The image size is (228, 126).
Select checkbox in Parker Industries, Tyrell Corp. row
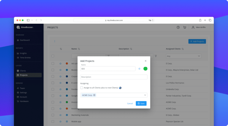[x=53, y=96]
